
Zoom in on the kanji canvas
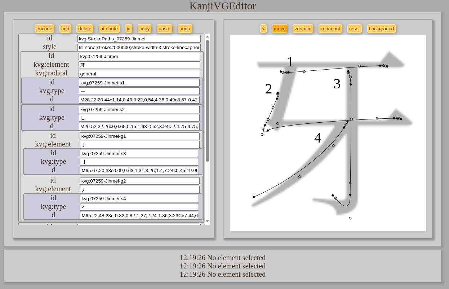[x=303, y=29]
